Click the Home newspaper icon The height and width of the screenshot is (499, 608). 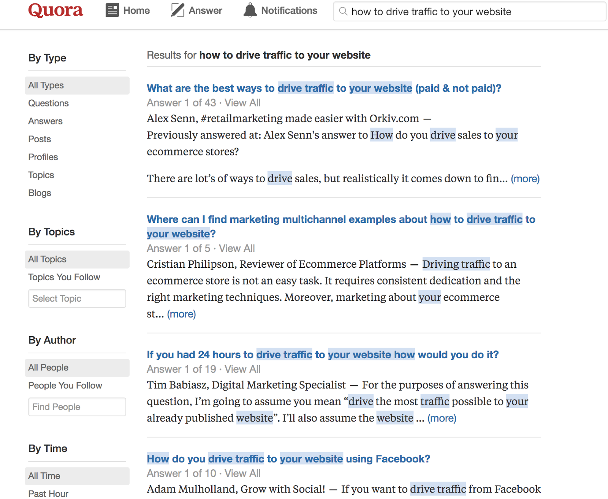(x=112, y=10)
